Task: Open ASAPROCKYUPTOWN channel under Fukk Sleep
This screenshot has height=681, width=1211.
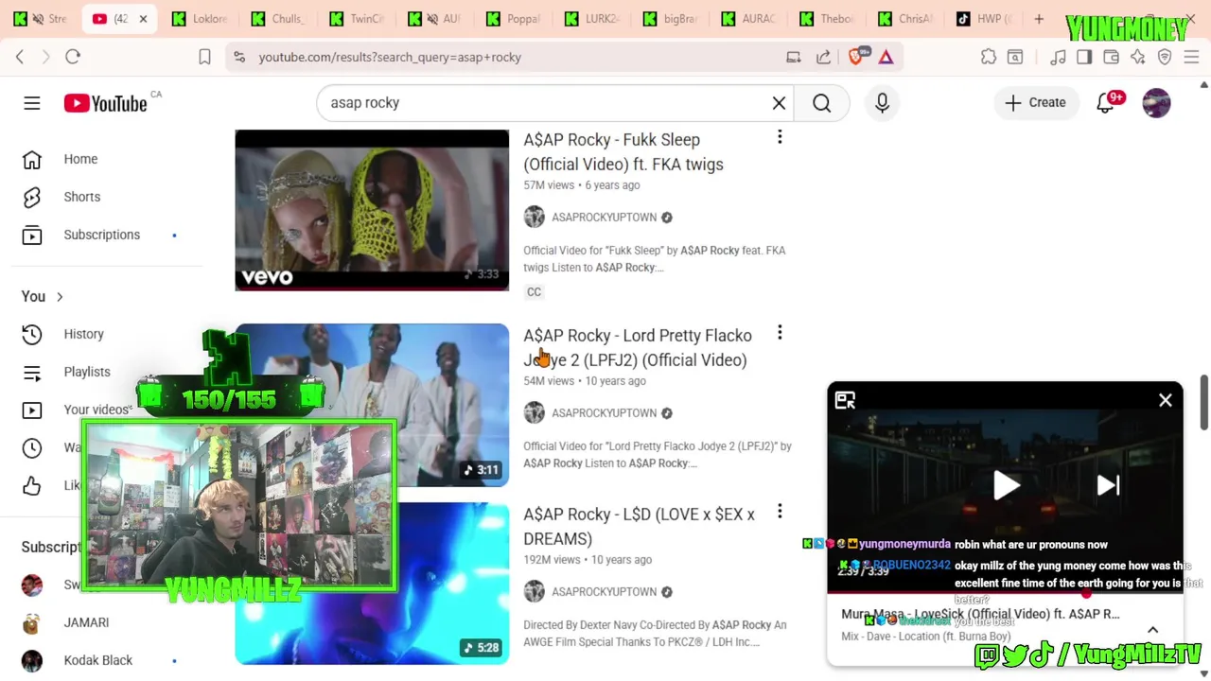Action: coord(604,218)
